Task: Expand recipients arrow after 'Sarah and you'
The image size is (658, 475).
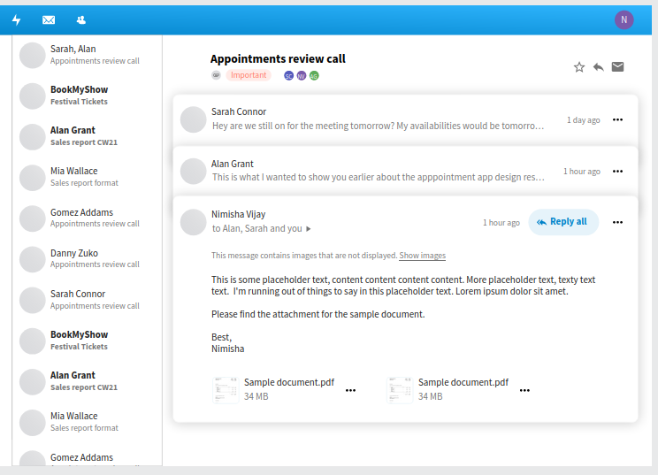Action: pos(309,229)
